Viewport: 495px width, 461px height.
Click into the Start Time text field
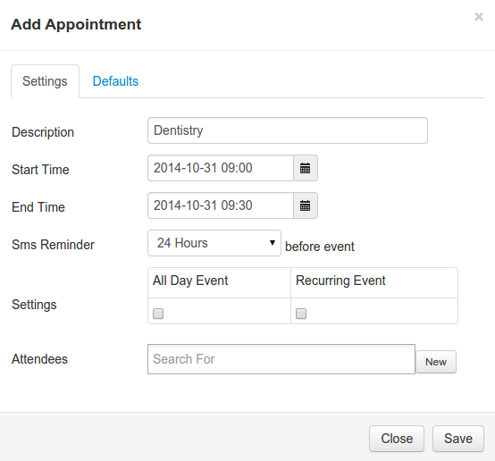[221, 168]
